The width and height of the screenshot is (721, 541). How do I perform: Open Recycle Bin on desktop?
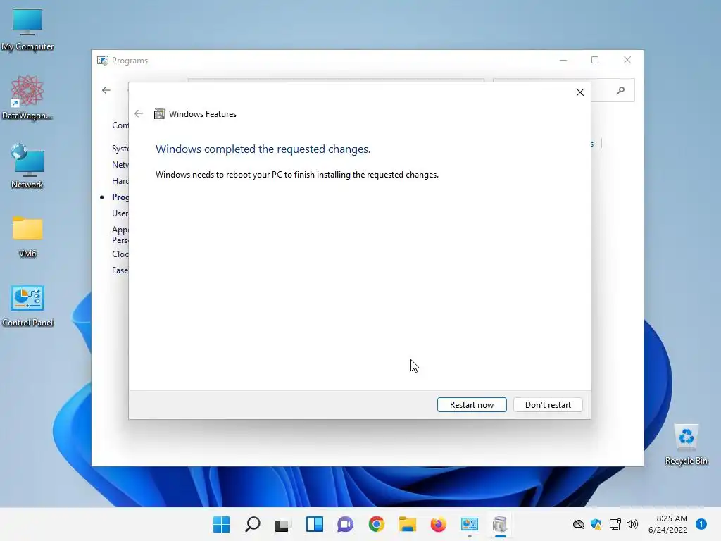tap(686, 444)
